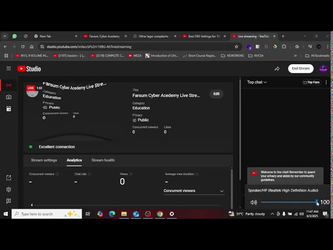The image size is (333, 250).
Task: Bookmark this page with the star icon
Action: (236, 47)
